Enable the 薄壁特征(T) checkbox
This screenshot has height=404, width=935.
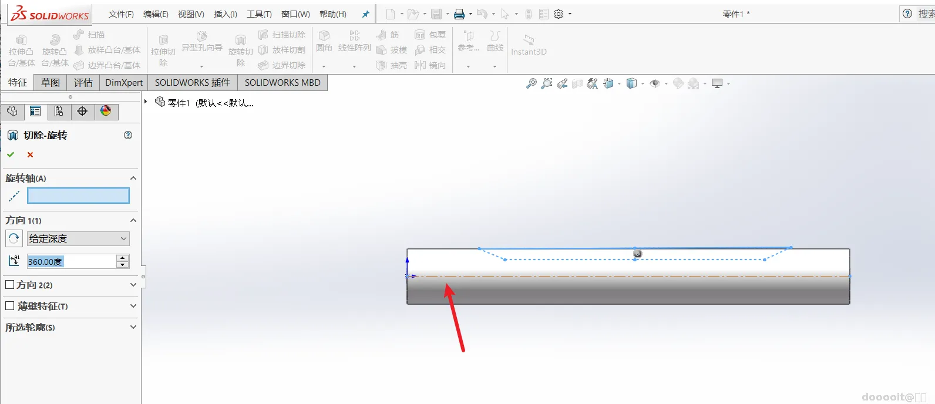(x=10, y=306)
